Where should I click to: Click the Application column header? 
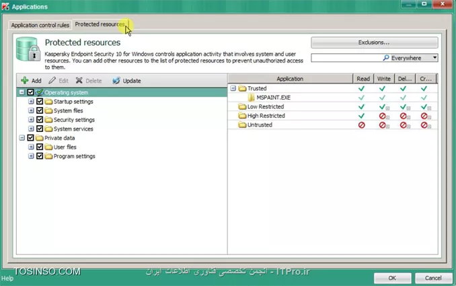(x=290, y=79)
